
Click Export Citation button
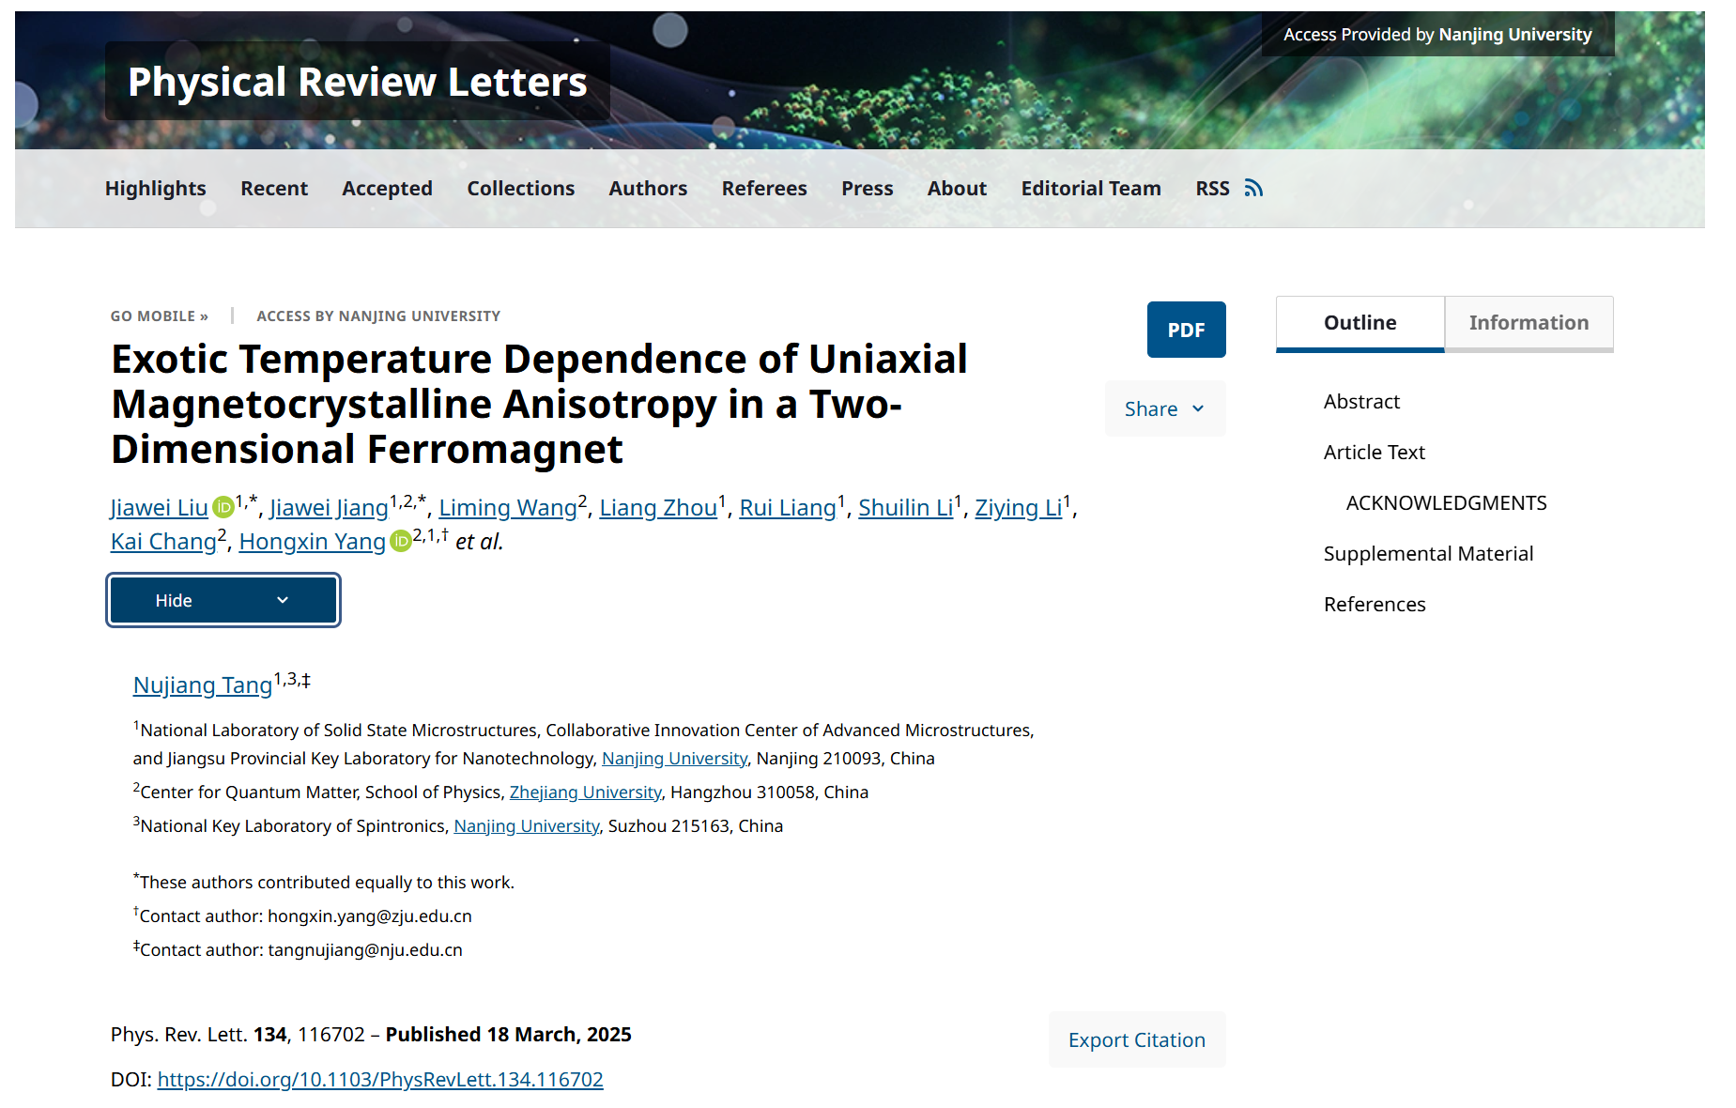tap(1136, 1040)
